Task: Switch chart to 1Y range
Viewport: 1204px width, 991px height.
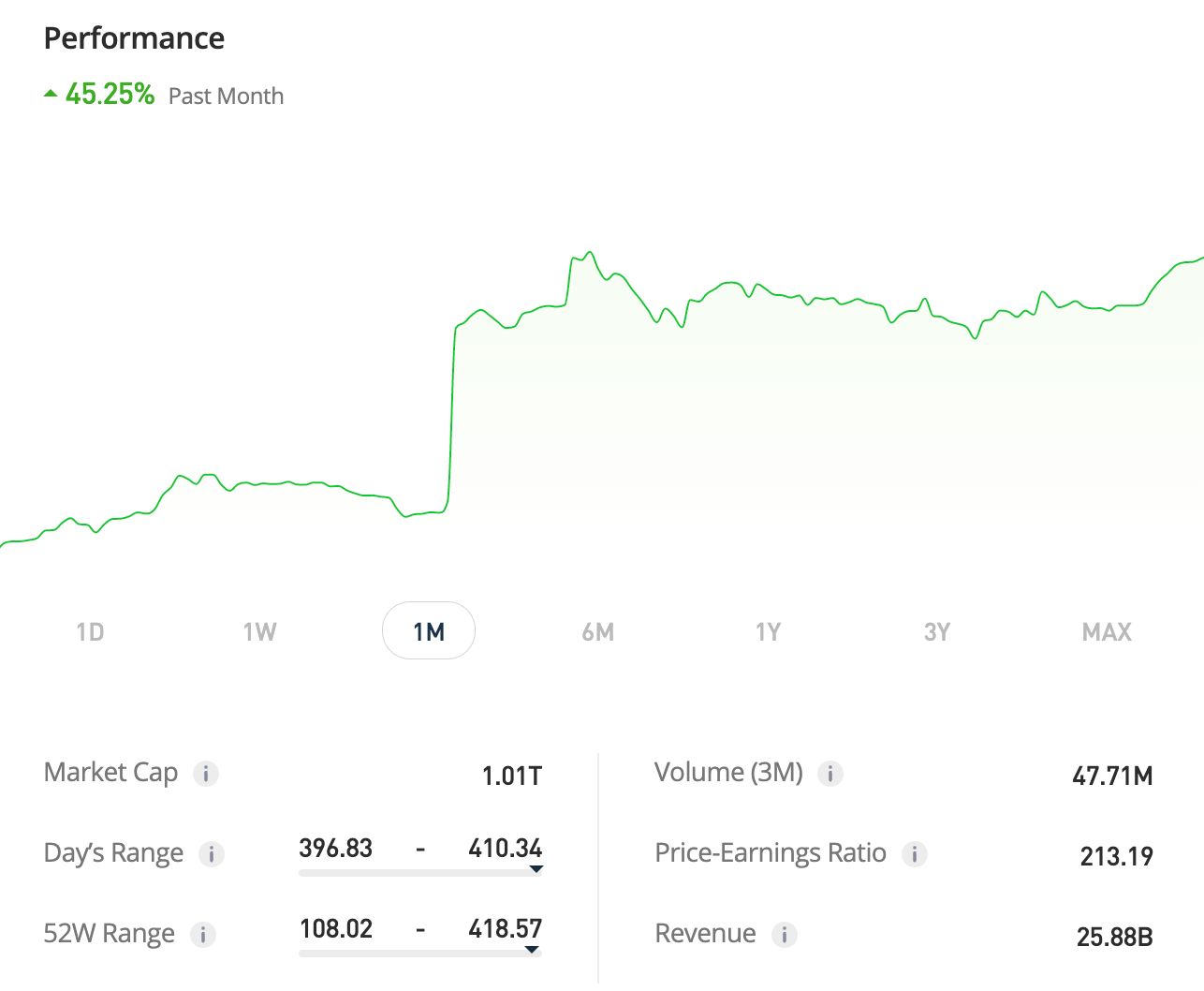Action: point(768,631)
